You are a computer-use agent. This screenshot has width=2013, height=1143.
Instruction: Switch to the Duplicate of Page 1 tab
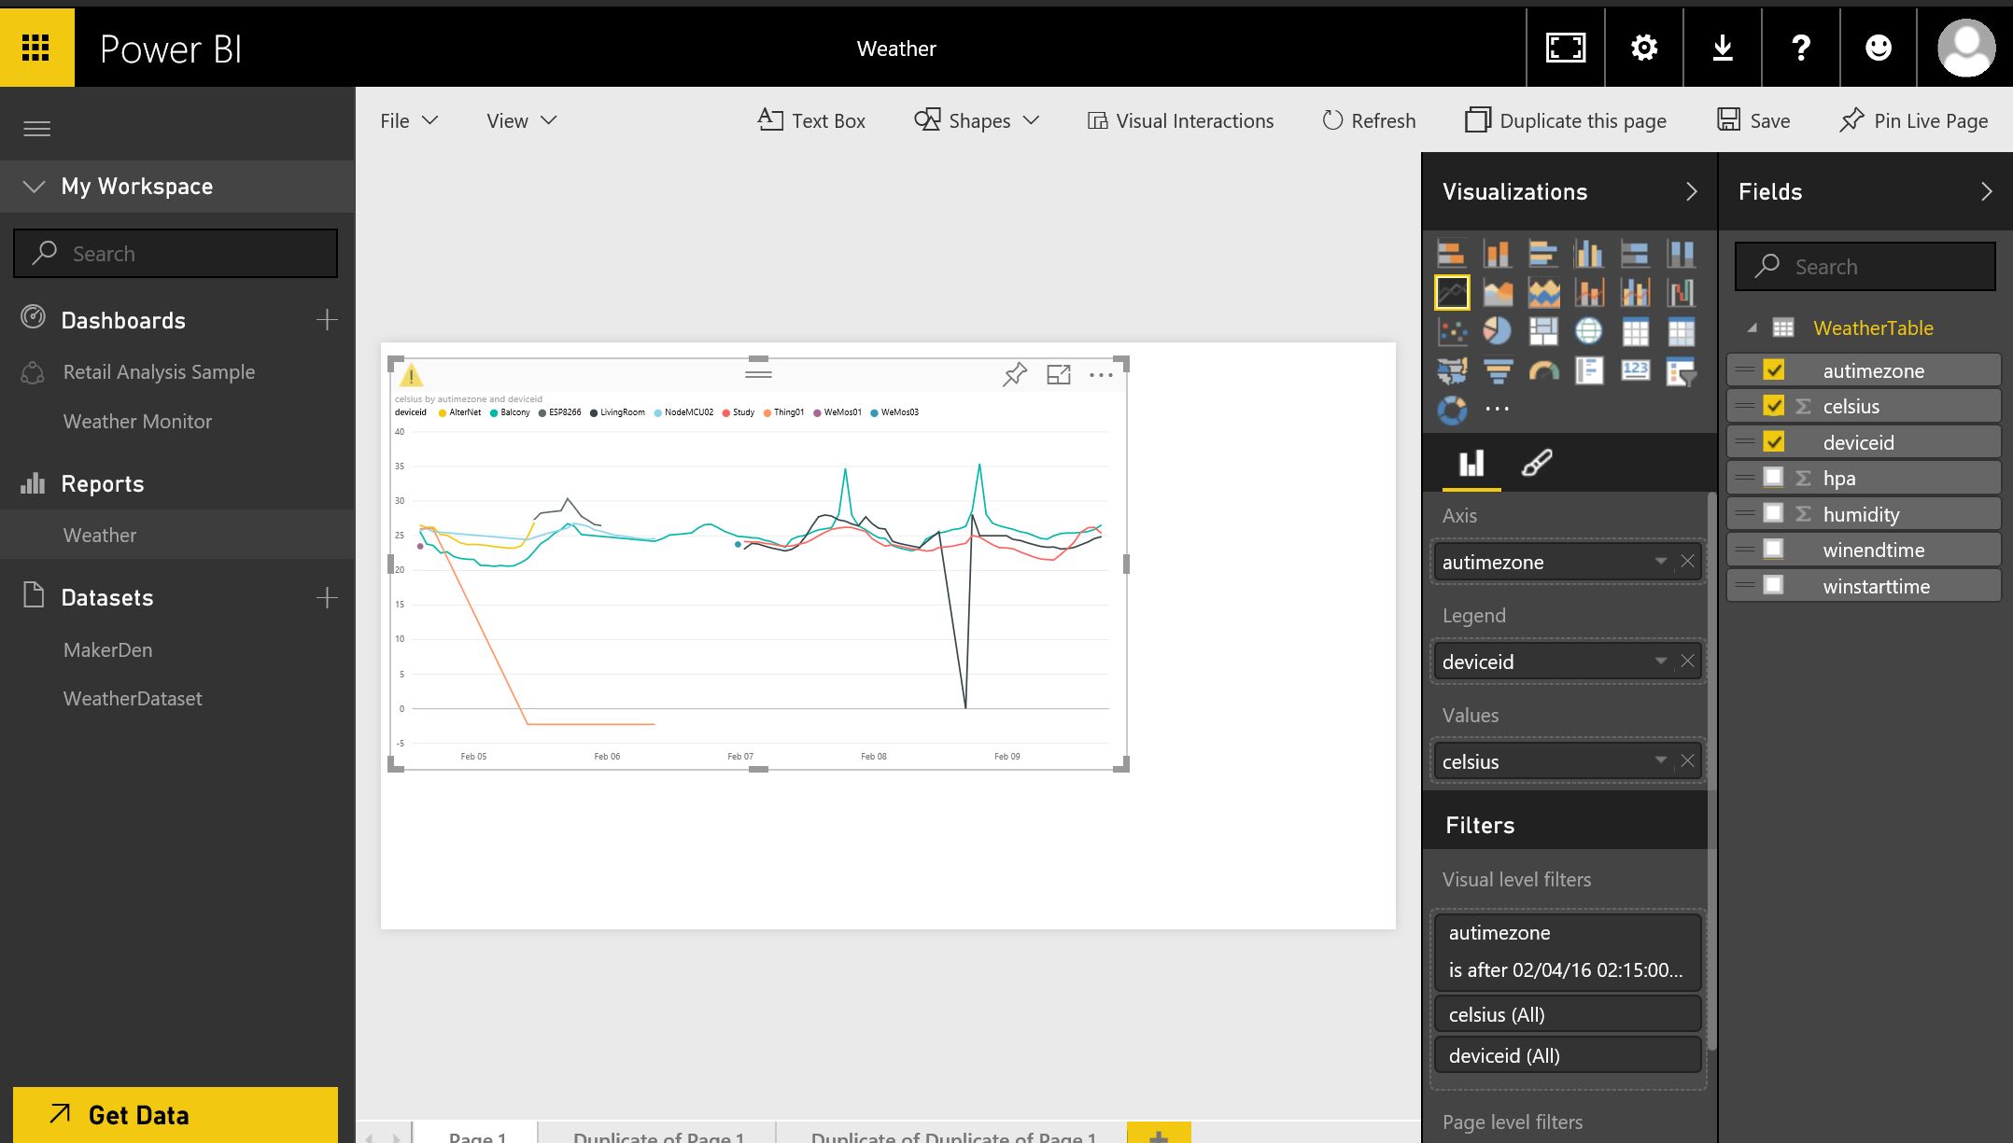coord(658,1136)
